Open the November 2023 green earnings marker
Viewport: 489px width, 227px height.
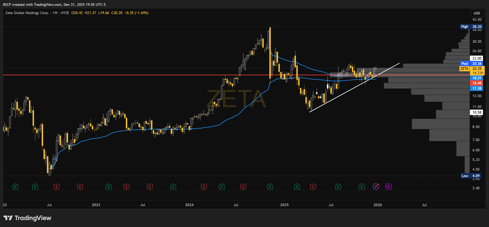(x=173, y=187)
